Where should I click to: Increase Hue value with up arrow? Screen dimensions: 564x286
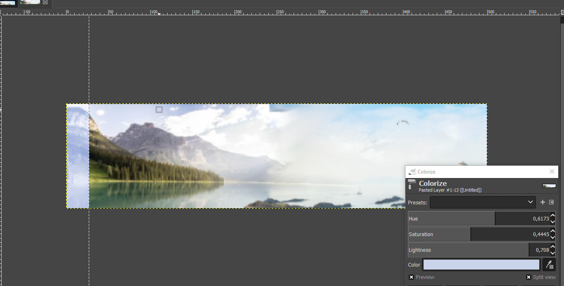[553, 216]
